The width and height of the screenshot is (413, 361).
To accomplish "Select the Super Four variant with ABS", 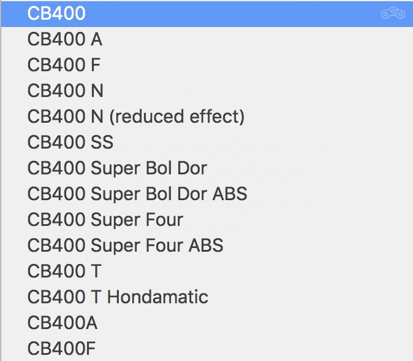I will (x=125, y=246).
